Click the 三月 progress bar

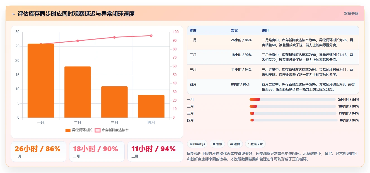293,113
